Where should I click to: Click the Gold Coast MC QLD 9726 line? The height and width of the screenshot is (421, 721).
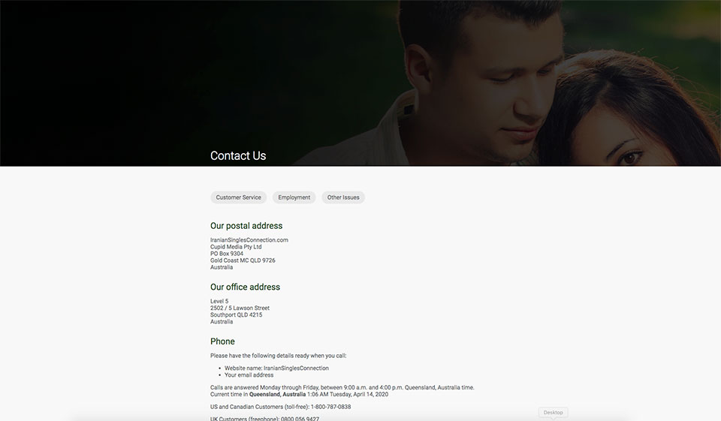point(243,260)
